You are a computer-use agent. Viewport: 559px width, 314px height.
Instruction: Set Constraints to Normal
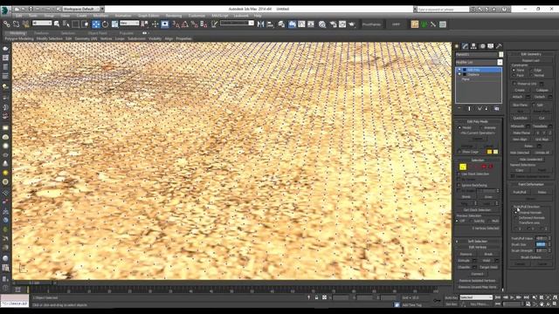point(532,75)
